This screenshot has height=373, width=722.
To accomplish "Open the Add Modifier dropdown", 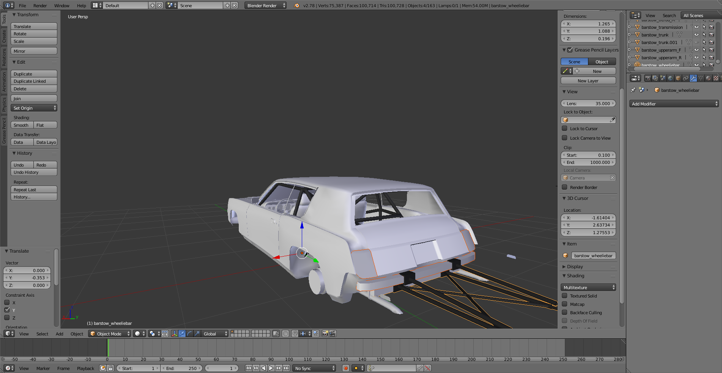I will pyautogui.click(x=674, y=104).
